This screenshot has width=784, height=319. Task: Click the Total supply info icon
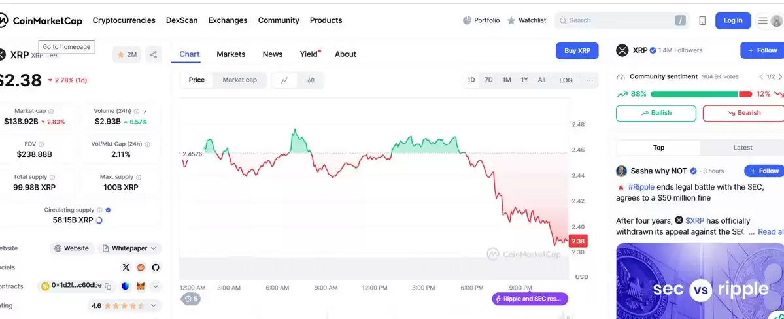click(52, 178)
